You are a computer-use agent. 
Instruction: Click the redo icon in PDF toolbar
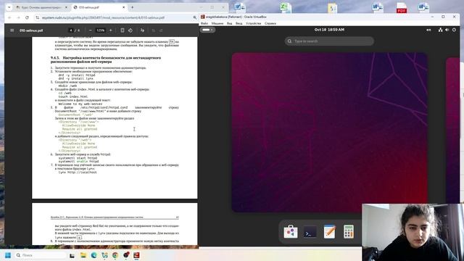click(161, 30)
